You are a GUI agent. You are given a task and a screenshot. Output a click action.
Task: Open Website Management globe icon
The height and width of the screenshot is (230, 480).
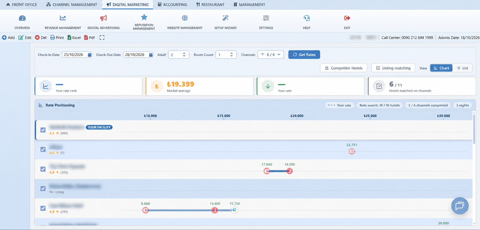(x=185, y=18)
